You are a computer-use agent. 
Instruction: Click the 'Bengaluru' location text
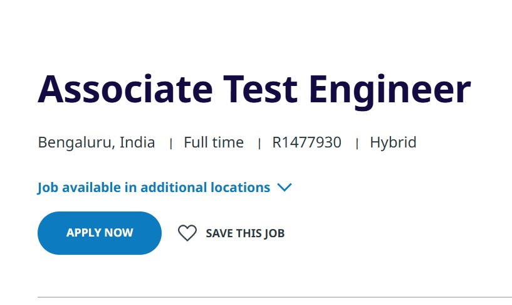click(75, 143)
